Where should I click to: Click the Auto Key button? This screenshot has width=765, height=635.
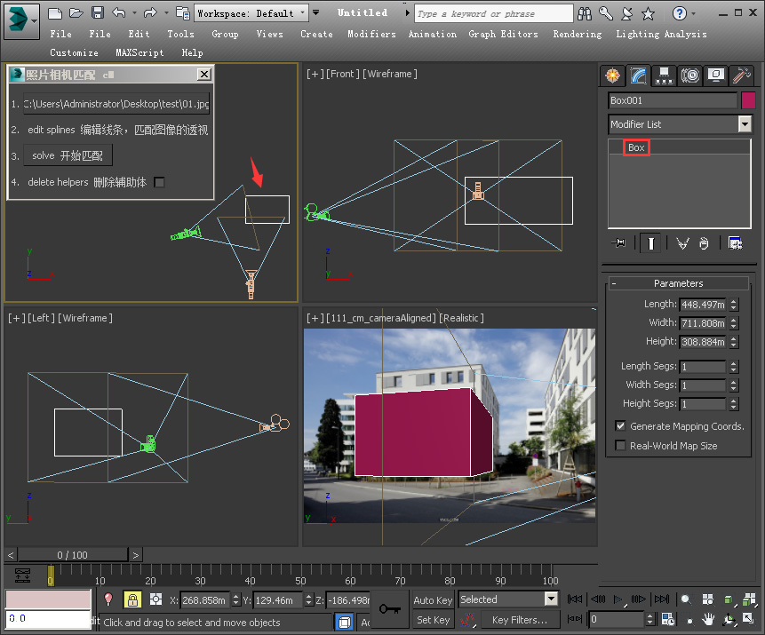coord(433,599)
